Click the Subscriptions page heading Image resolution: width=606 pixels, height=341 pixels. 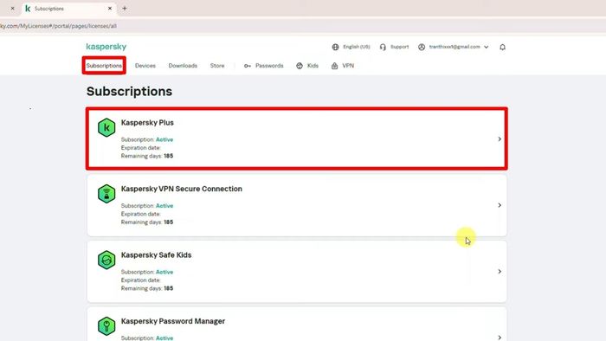click(130, 92)
